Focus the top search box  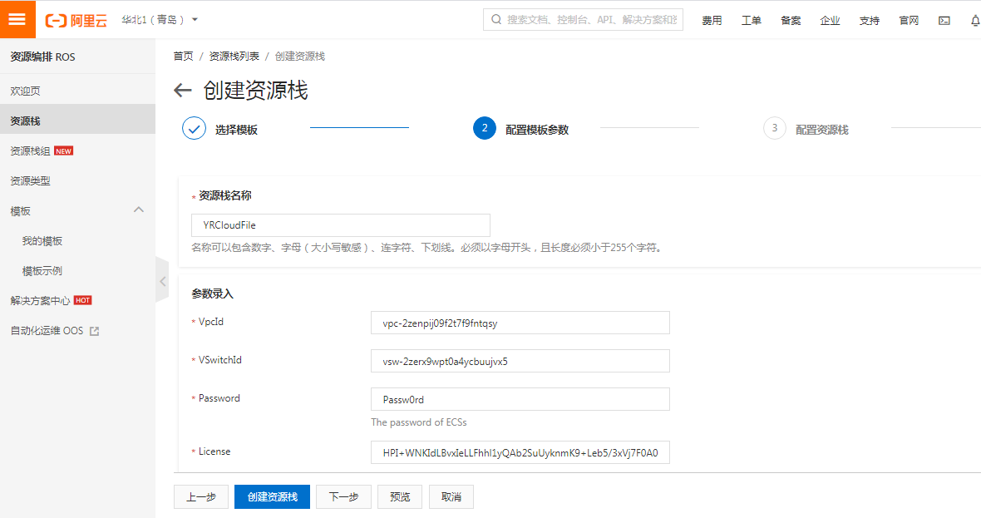click(x=583, y=20)
